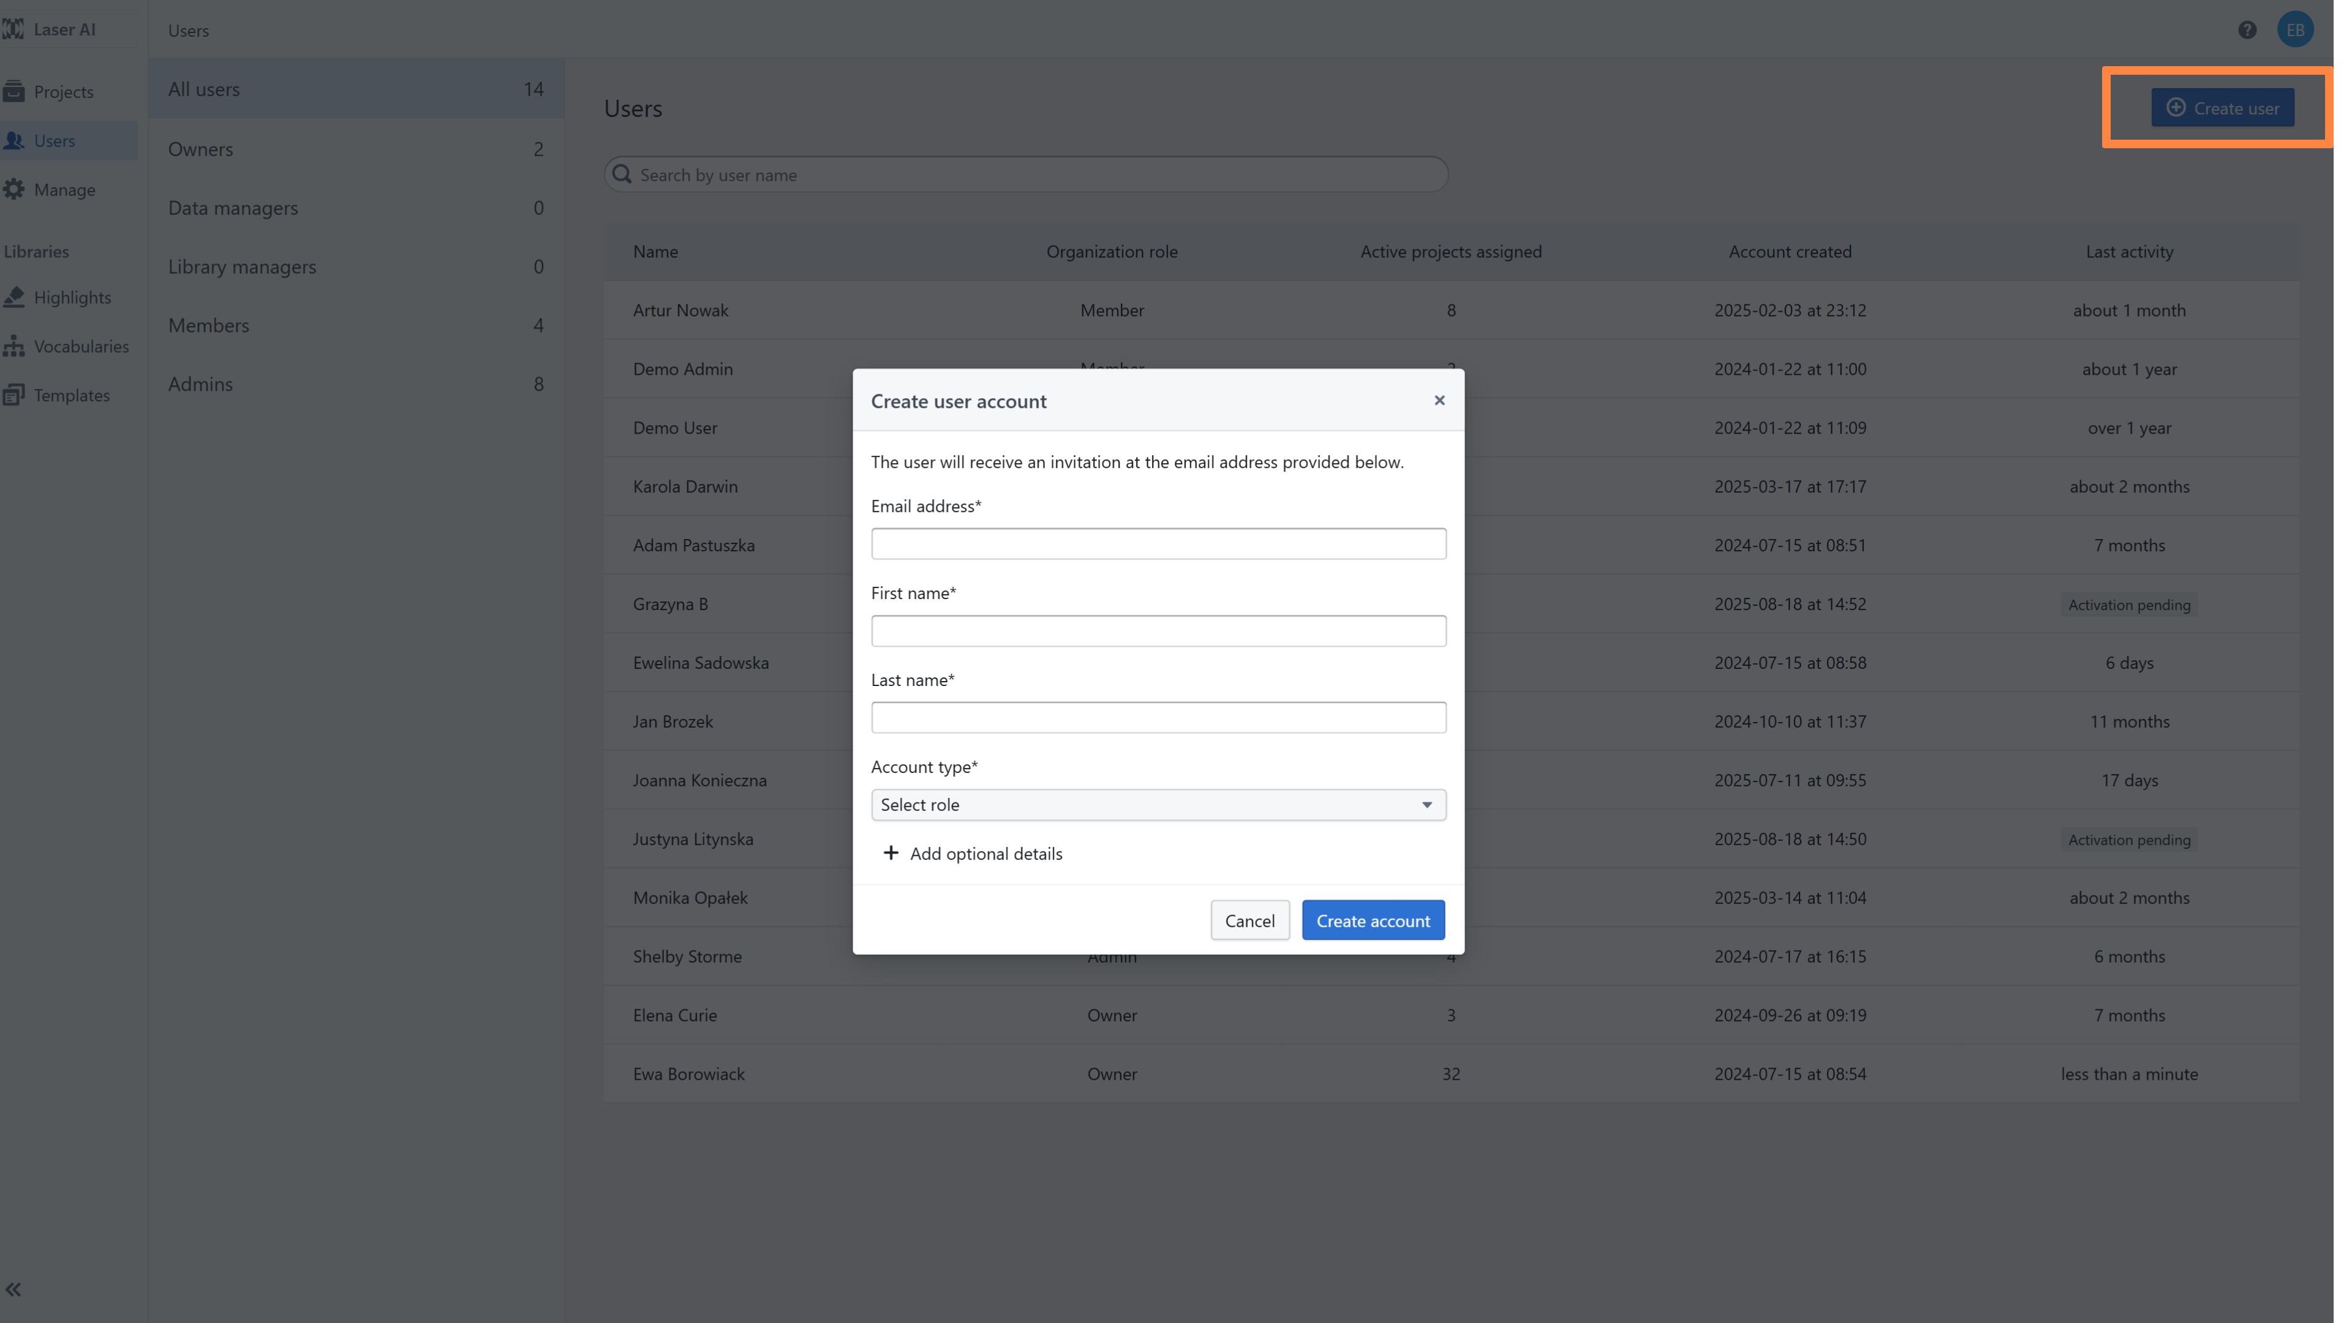Select the Owners filter
2352x1323 pixels.
(356, 148)
